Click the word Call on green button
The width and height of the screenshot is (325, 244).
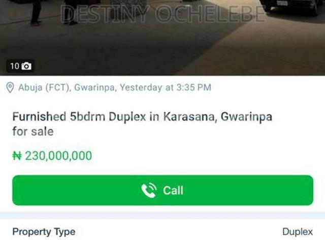173,190
